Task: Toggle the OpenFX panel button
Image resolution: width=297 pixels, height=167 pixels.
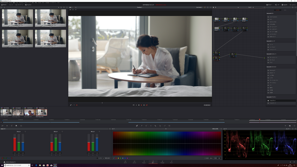Action: coord(284,5)
